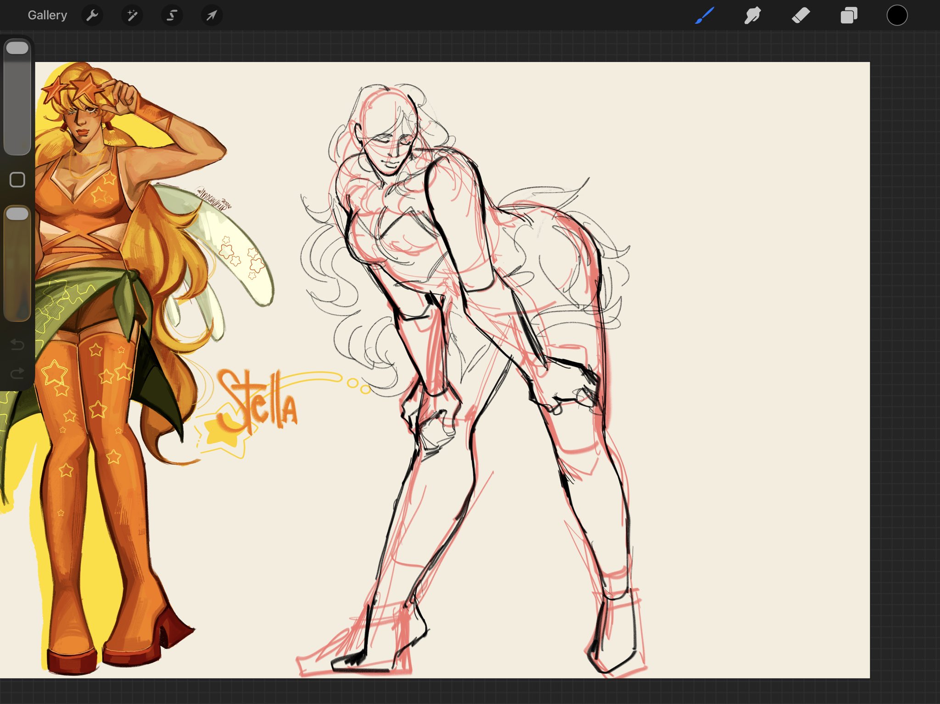The width and height of the screenshot is (940, 704).
Task: Open the Layers panel
Action: (x=849, y=15)
